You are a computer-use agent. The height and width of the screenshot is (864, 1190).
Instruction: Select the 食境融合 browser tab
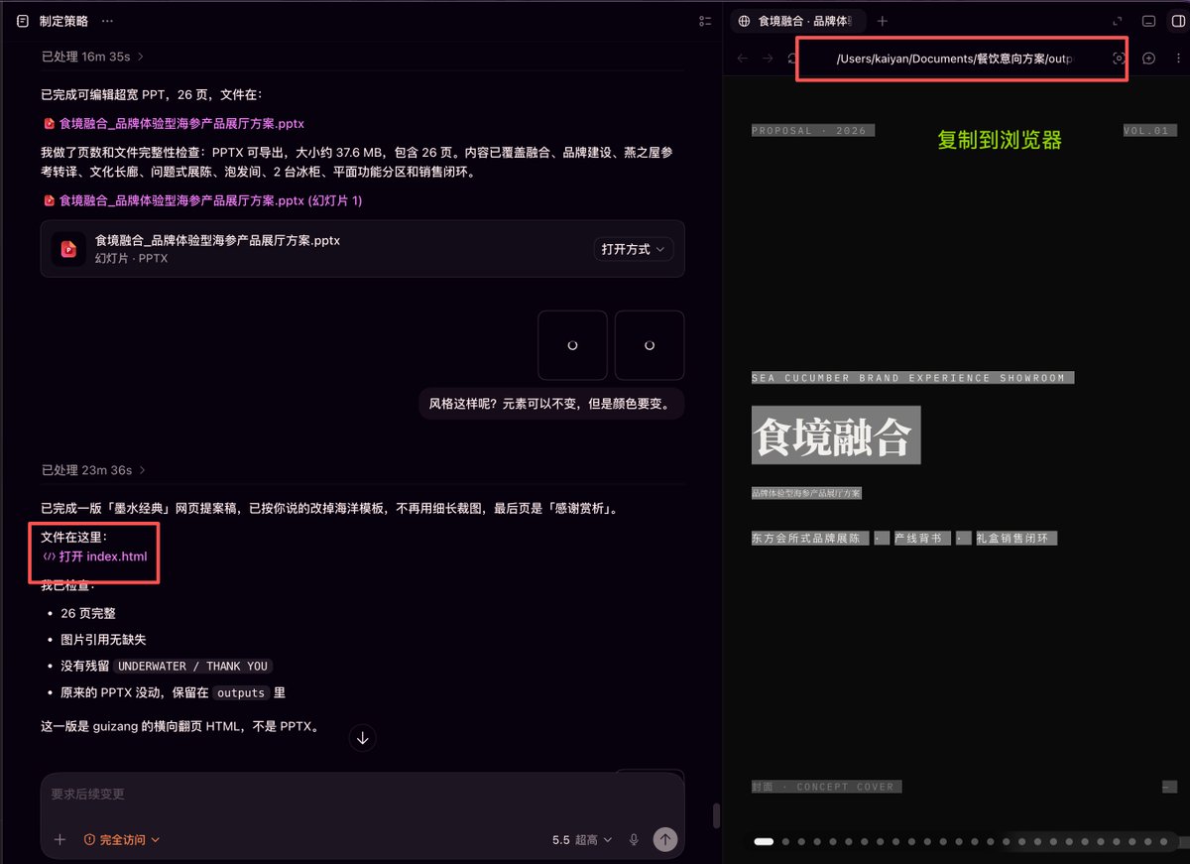click(x=801, y=21)
